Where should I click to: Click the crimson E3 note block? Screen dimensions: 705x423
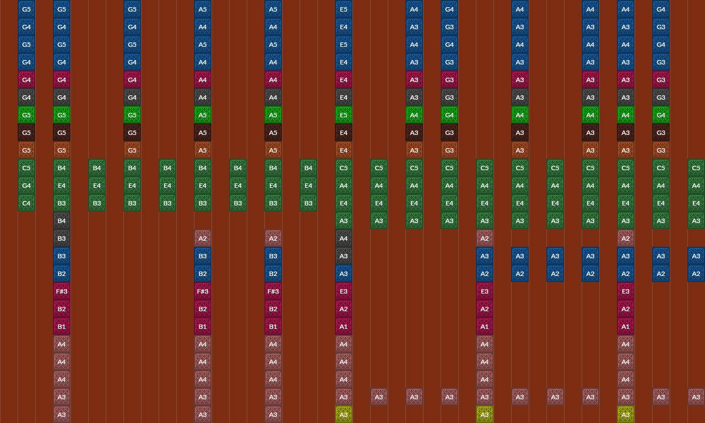(x=344, y=291)
